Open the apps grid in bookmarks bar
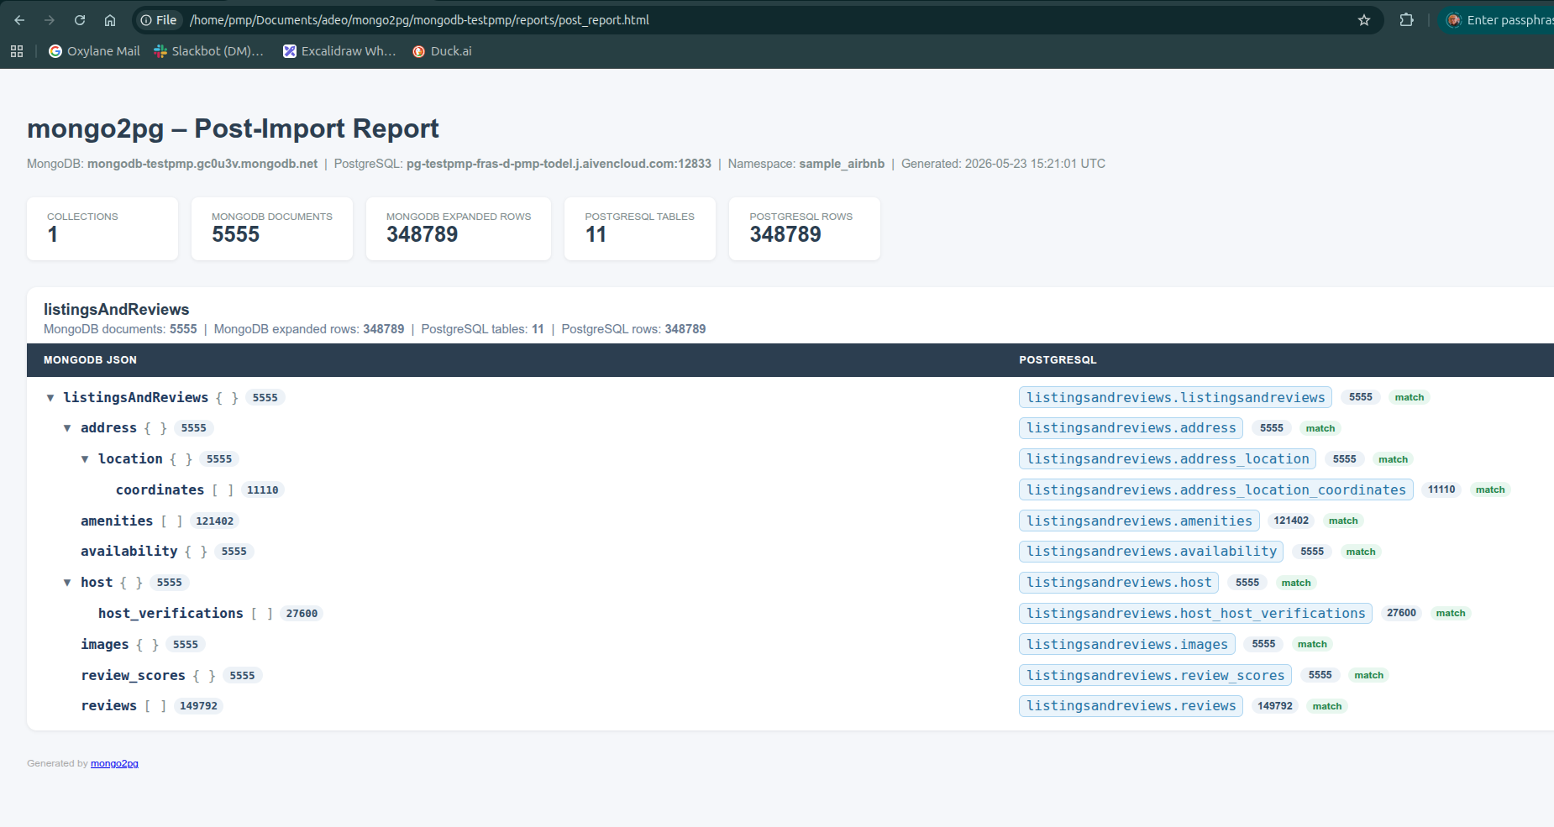The height and width of the screenshot is (827, 1554). click(x=17, y=51)
